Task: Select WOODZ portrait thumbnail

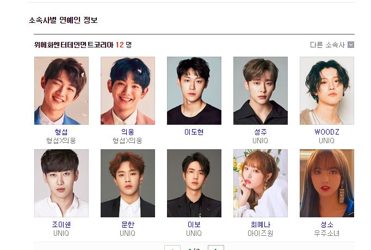Action: pos(327,90)
